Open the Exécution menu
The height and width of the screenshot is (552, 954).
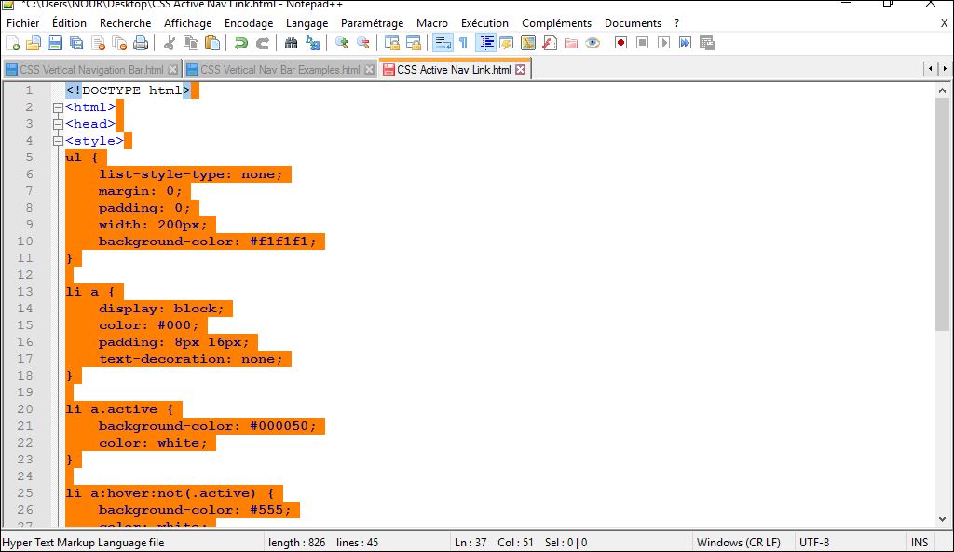pos(484,23)
